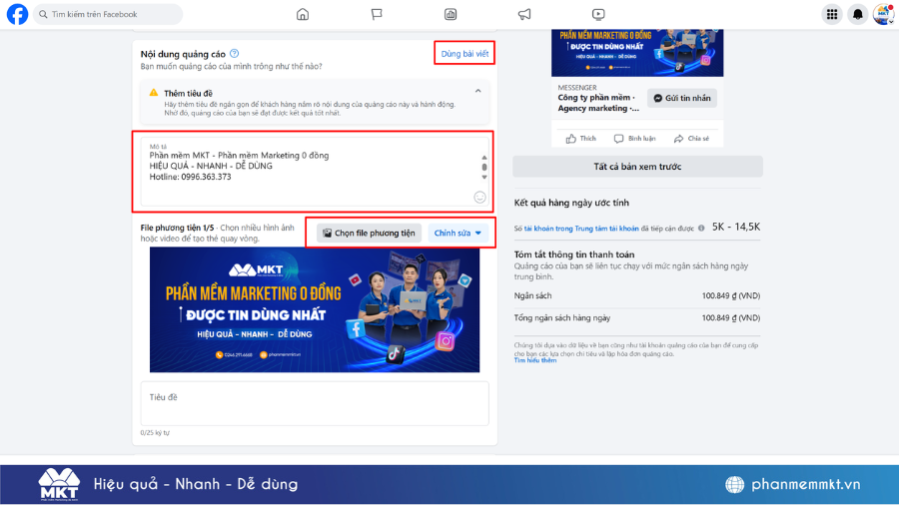Screen dimensions: 899x505
Task: Open the Home tab icon
Action: coord(302,14)
